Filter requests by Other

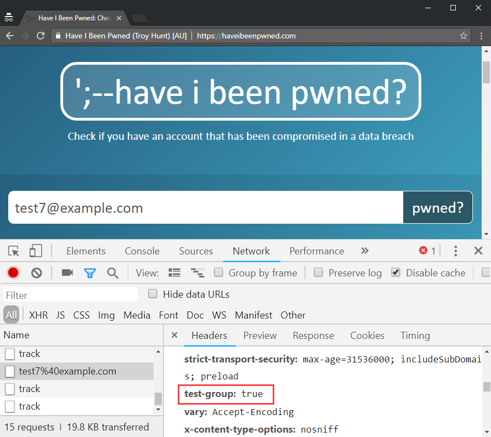293,315
